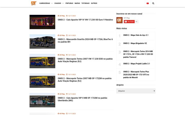This screenshot has width=185, height=115.
Task: Open Mapa Vale do Aço 3.1 link
Action: pyautogui.click(x=136, y=35)
